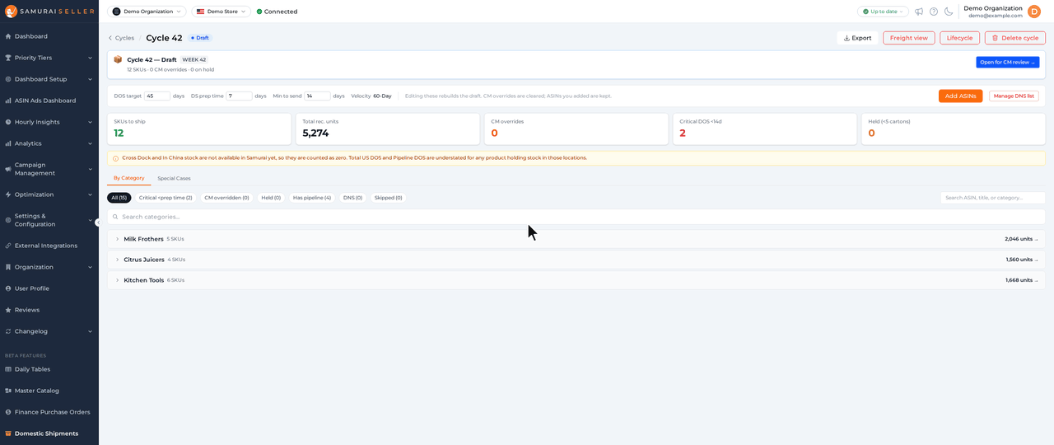Image resolution: width=1054 pixels, height=445 pixels.
Task: Click the DS prep time input
Action: [239, 96]
